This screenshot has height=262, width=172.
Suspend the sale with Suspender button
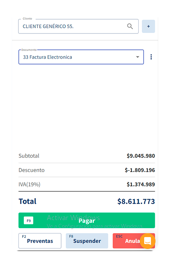[87, 241]
